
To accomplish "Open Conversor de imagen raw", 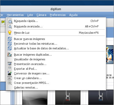I will click(x=56, y=73).
